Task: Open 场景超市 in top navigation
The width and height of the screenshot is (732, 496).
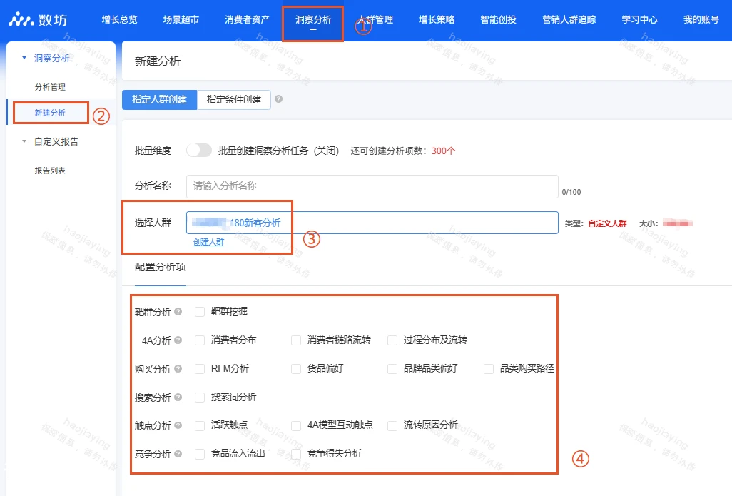Action: pyautogui.click(x=181, y=19)
